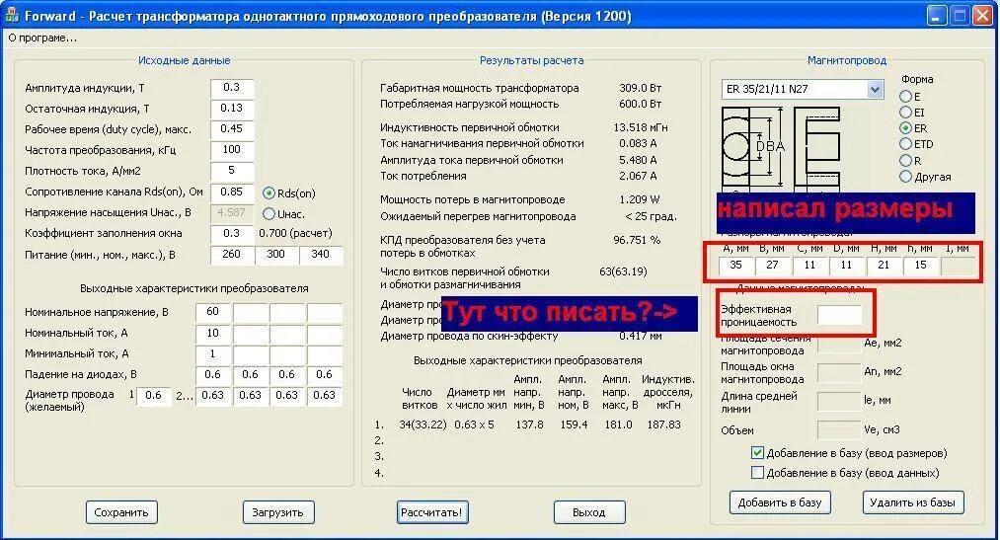1000x540 pixels.
Task: Click the 'Сохранить' button
Action: click(x=121, y=512)
